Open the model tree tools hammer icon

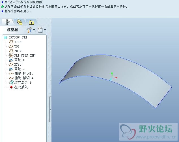29,30
